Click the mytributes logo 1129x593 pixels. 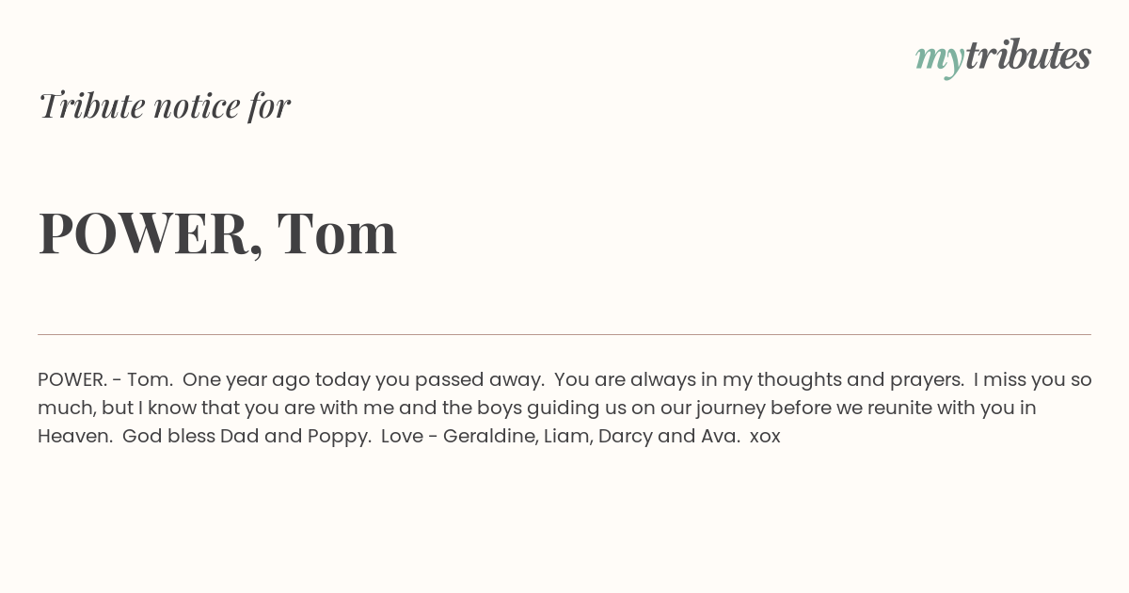[1003, 57]
